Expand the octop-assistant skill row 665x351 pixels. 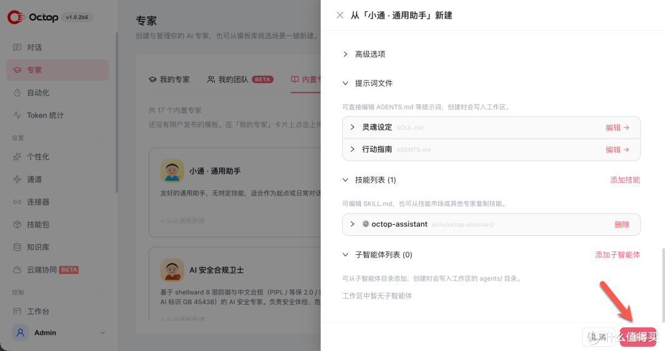pos(352,224)
